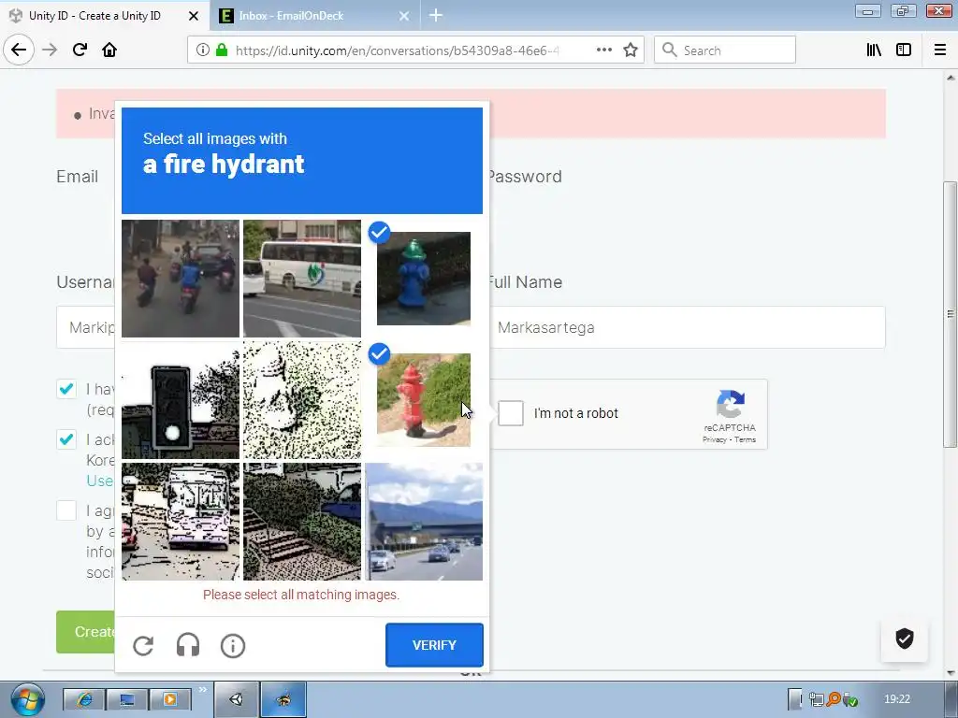Reload the page with the refresh icon
Screen dimensions: 958x718
[80, 50]
